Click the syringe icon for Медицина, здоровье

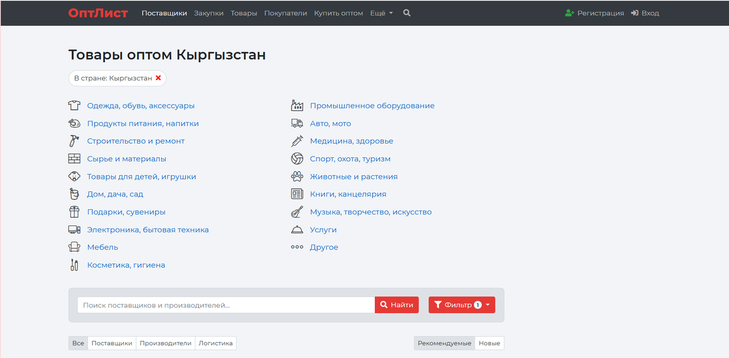click(297, 141)
